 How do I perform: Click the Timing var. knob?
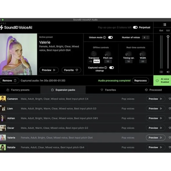tap(129, 54)
